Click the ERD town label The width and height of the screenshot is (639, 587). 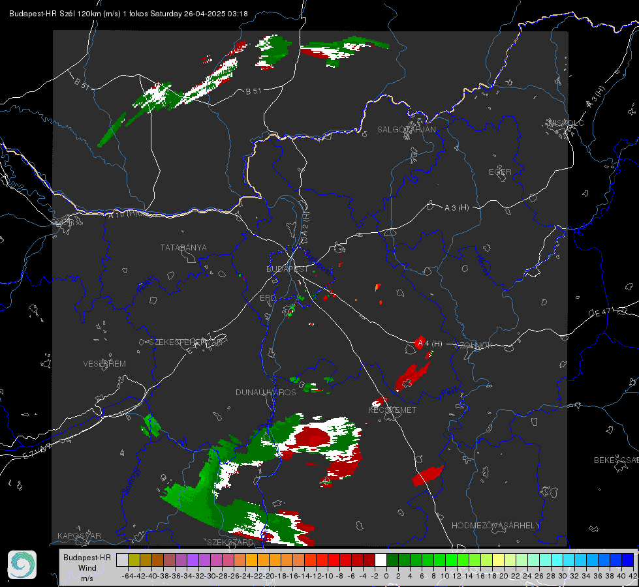(x=268, y=298)
